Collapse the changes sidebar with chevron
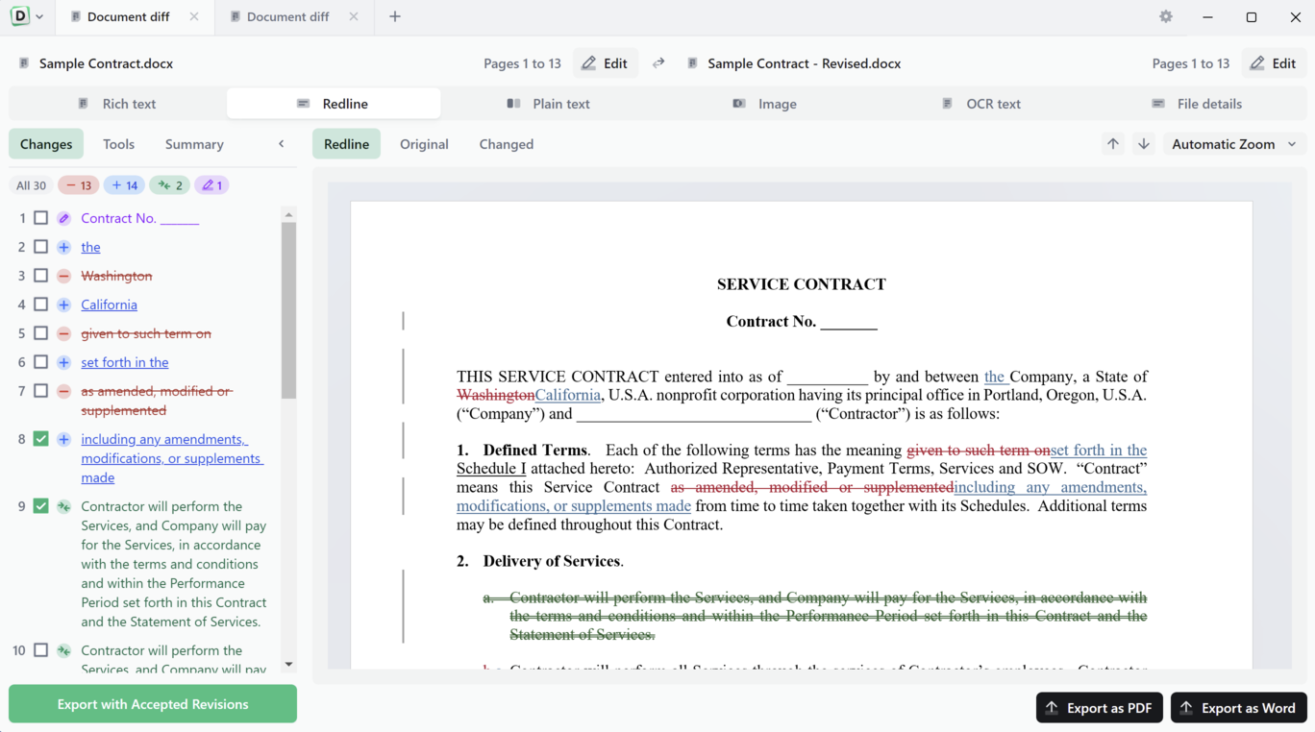 (282, 144)
